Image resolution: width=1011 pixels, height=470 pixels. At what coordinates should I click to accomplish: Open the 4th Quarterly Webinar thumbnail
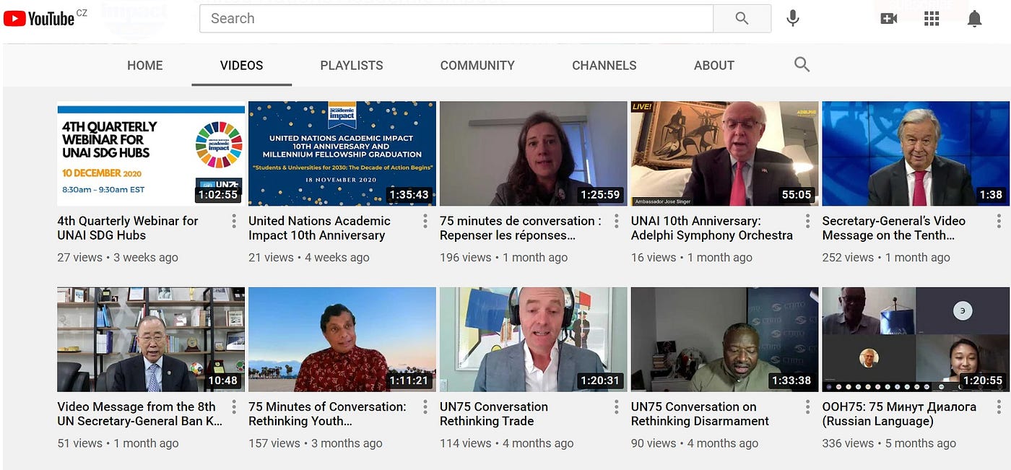151,154
